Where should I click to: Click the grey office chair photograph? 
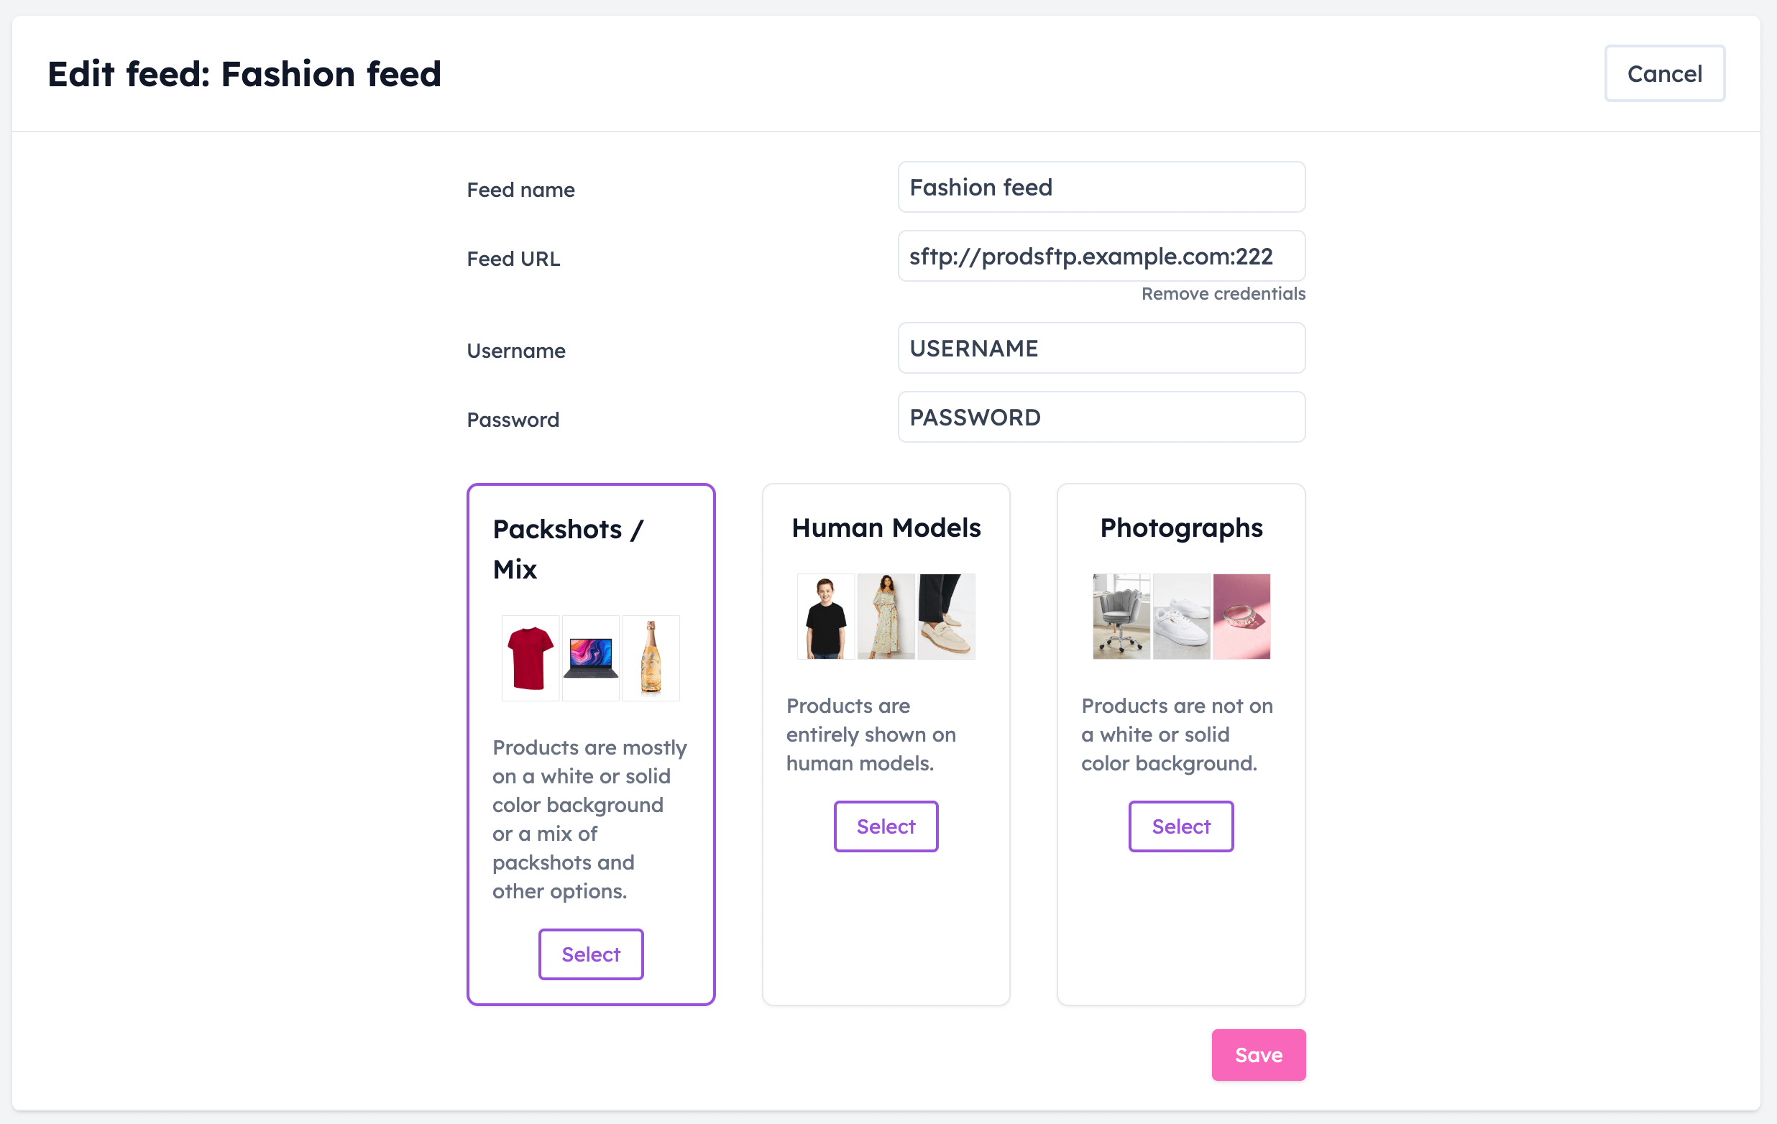tap(1121, 617)
